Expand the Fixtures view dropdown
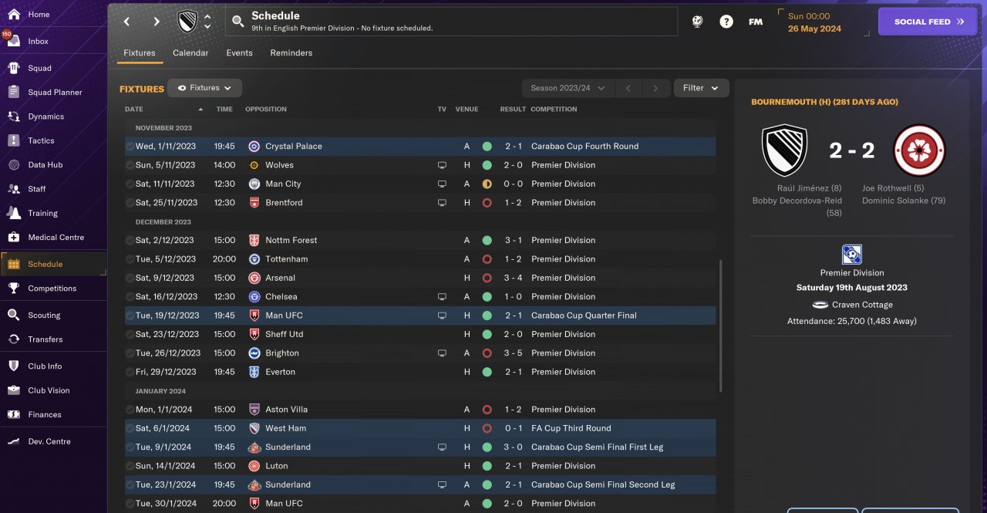The image size is (987, 513). [205, 88]
